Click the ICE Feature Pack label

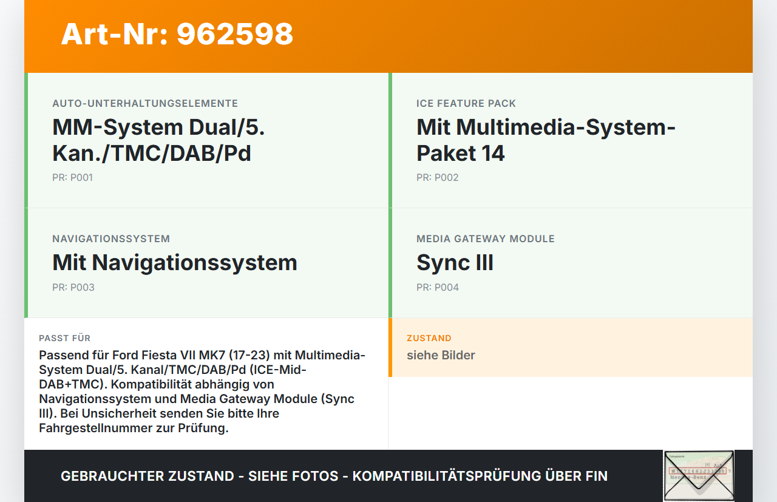coord(466,104)
